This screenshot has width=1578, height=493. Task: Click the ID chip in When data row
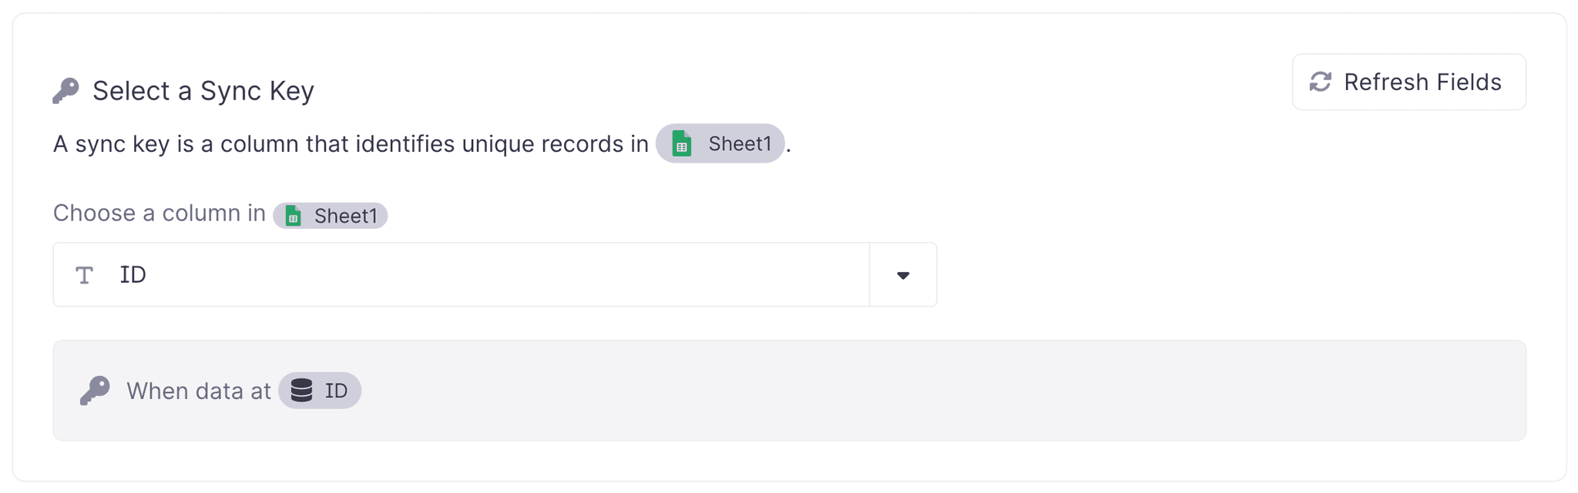pos(320,391)
